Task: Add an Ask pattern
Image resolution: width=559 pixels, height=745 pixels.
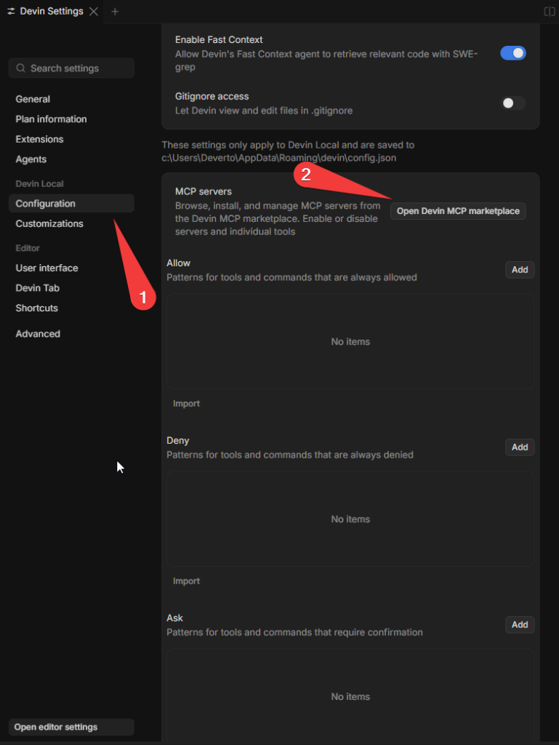Action: 520,625
